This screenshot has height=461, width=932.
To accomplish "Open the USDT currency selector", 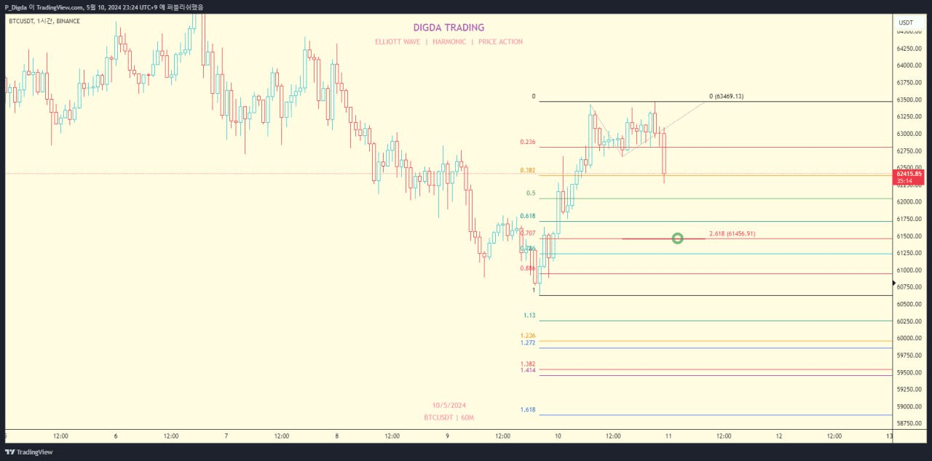I will (906, 23).
